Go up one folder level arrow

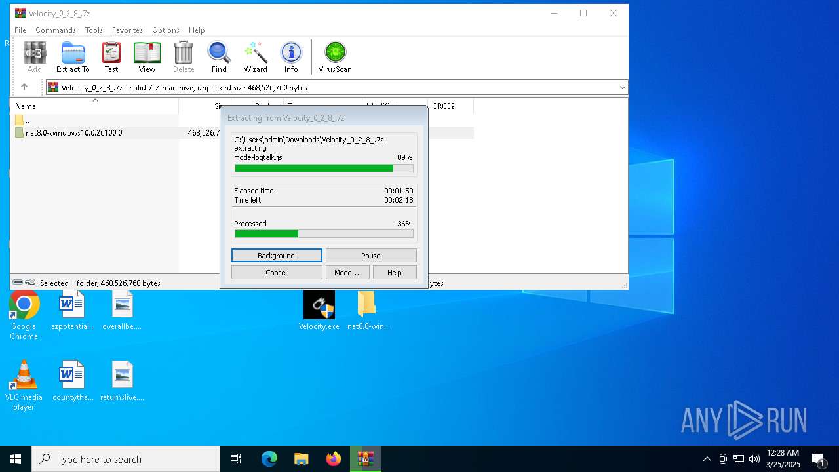coord(24,87)
